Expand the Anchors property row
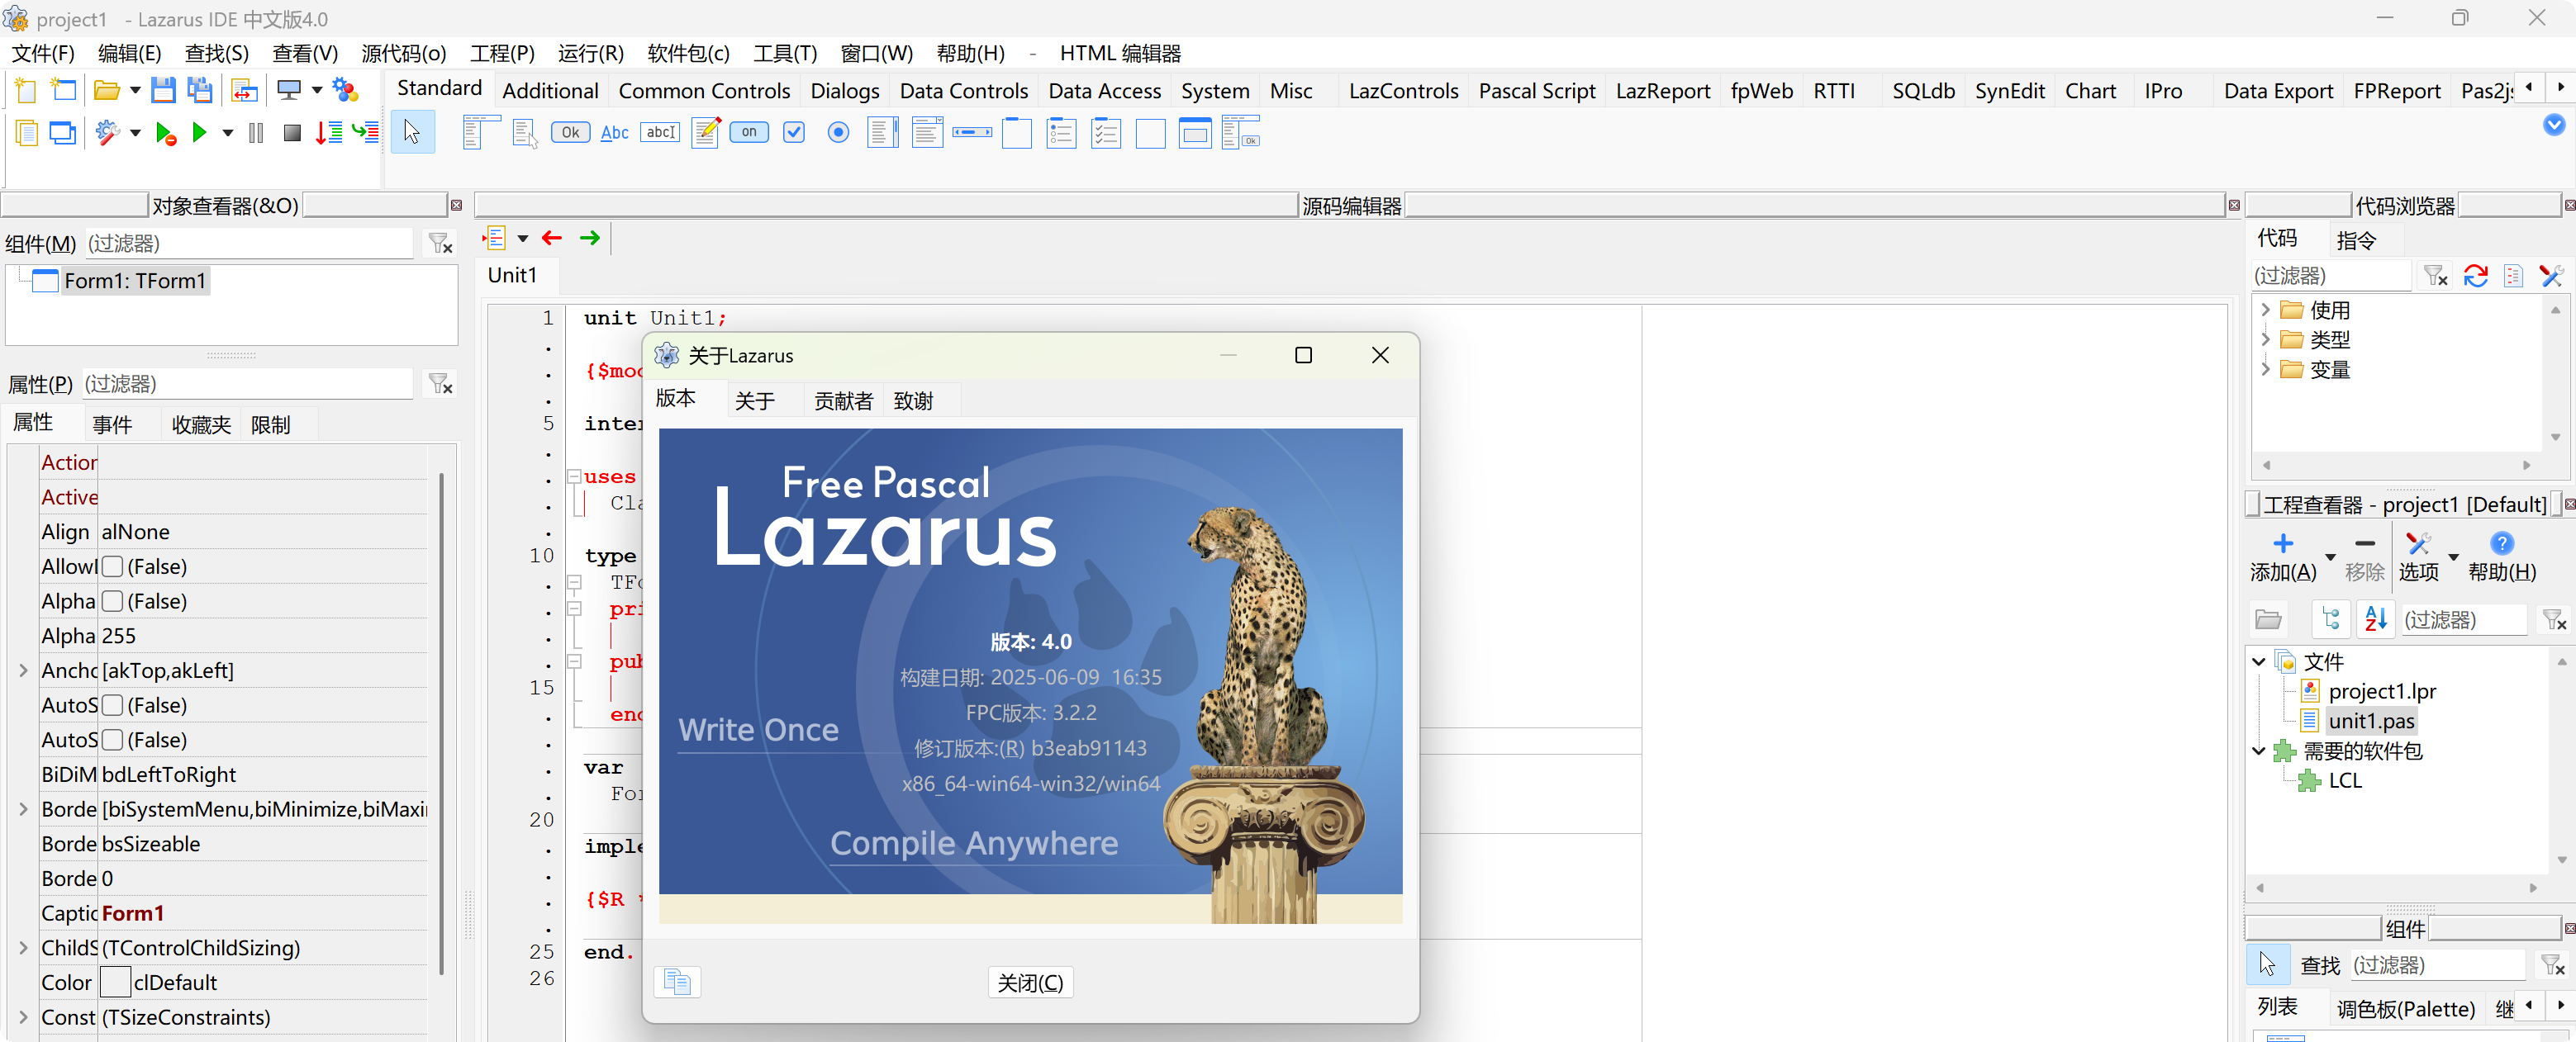This screenshot has height=1042, width=2576. coord(23,670)
